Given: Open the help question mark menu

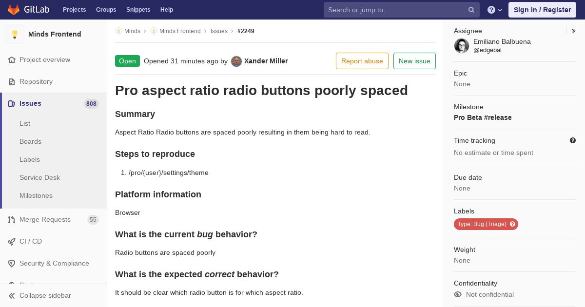Looking at the screenshot, I should [495, 10].
